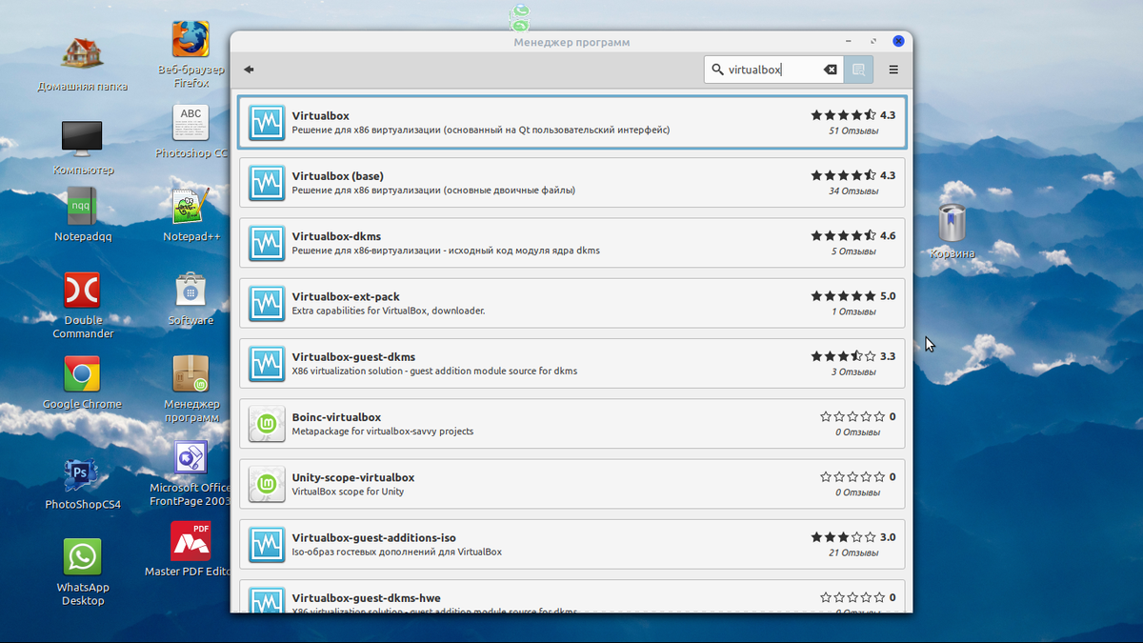
Task: Click the Virtualbox-guest-dkms package icon
Action: tap(267, 364)
